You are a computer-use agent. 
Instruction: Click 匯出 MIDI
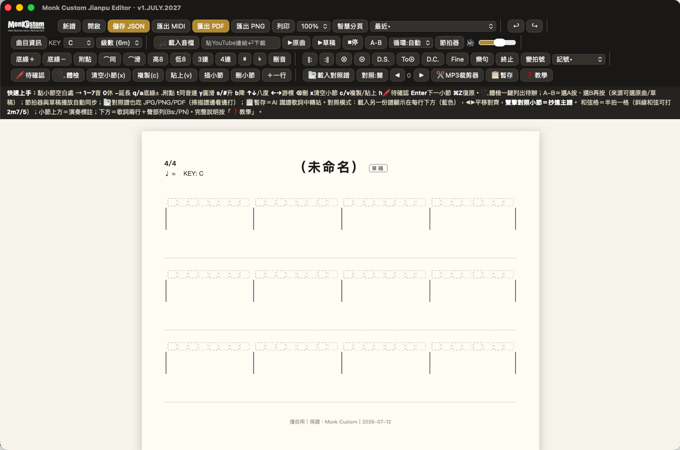(171, 26)
